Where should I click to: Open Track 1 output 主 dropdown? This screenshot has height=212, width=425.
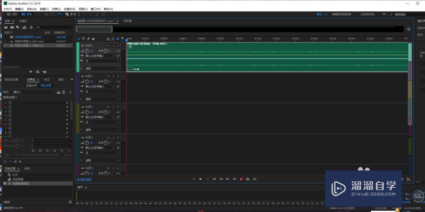[x=102, y=61]
